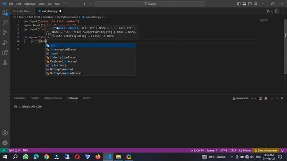This screenshot has height=161, width=287.
Task: Open the Run menu
Action: (57, 4)
